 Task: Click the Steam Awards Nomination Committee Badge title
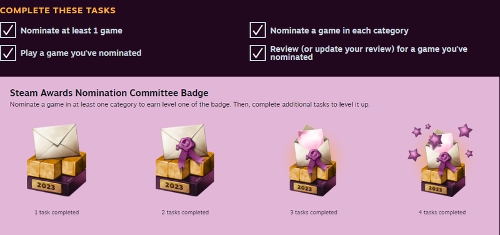109,93
